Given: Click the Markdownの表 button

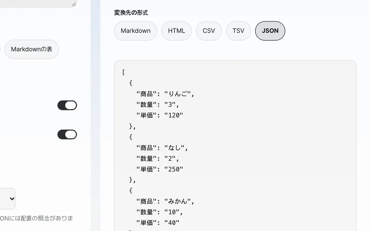Looking at the screenshot, I should tap(31, 49).
